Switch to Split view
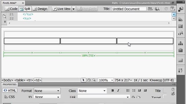The height and width of the screenshot is (104, 186). 25,9
